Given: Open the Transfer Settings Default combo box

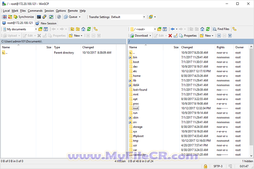Looking at the screenshot, I should [128, 17].
